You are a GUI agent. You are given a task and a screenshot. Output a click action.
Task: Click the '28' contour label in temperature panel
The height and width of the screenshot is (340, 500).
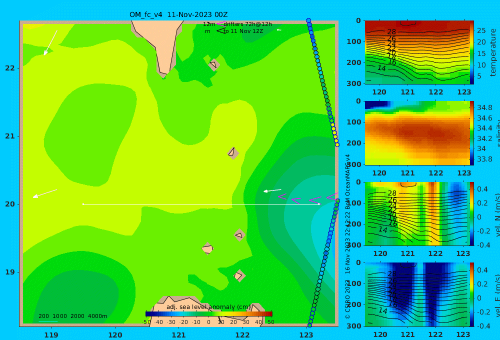click(x=391, y=32)
